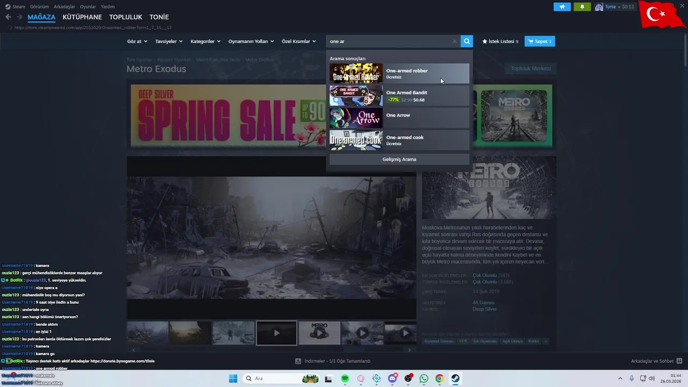Click the Windows taskbar search box
Screen dimensions: 688x387
click(x=282, y=378)
